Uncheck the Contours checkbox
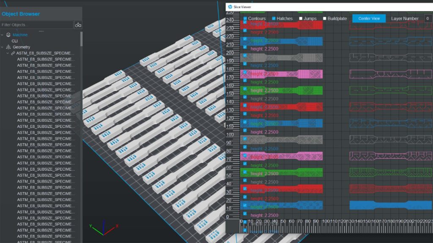433x243 pixels. [x=245, y=19]
